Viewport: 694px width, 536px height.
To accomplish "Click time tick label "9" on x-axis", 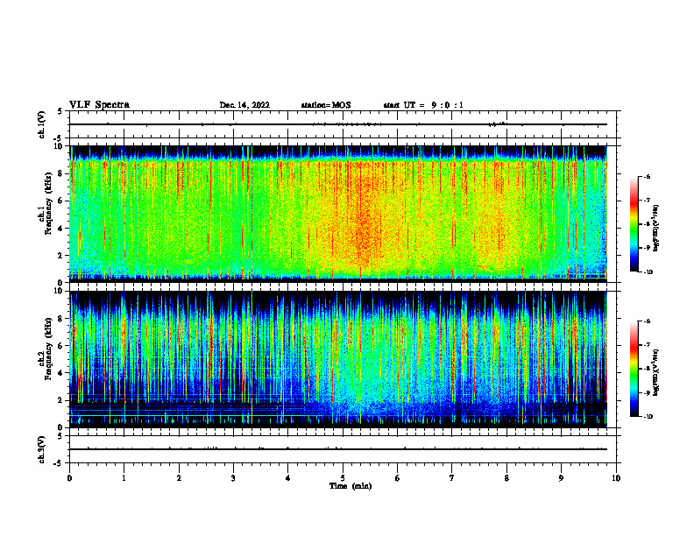I will (x=561, y=478).
